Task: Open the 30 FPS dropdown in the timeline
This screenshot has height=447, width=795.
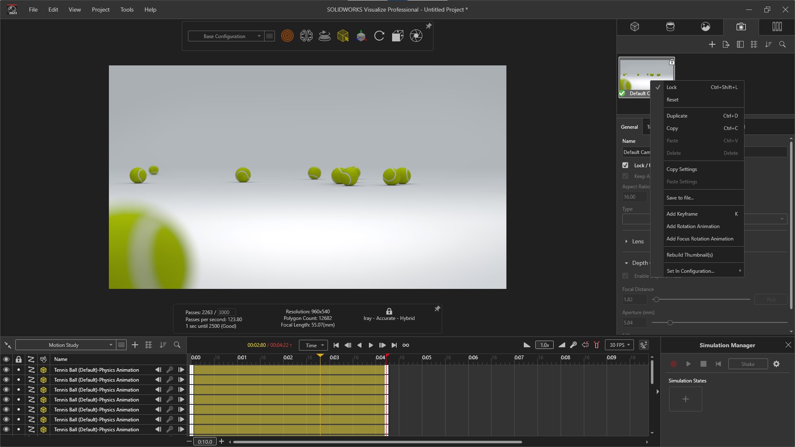Action: pyautogui.click(x=619, y=345)
